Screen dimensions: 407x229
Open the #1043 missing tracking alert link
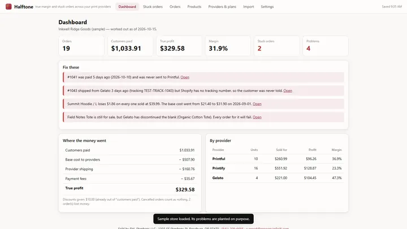288,90
